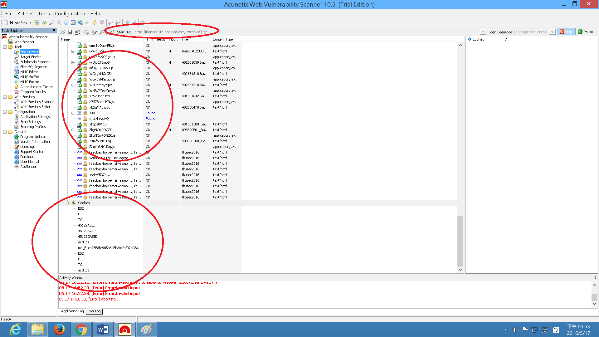Open Authentication Tester padlock toolbar icon
599x337 pixels.
pos(95,22)
